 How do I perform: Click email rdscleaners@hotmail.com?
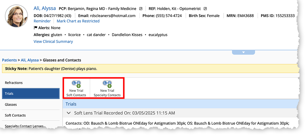coord(113,16)
